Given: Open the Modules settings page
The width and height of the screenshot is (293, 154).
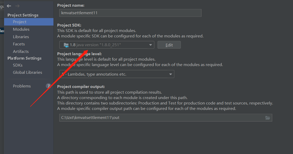Looking at the screenshot, I should [21, 29].
